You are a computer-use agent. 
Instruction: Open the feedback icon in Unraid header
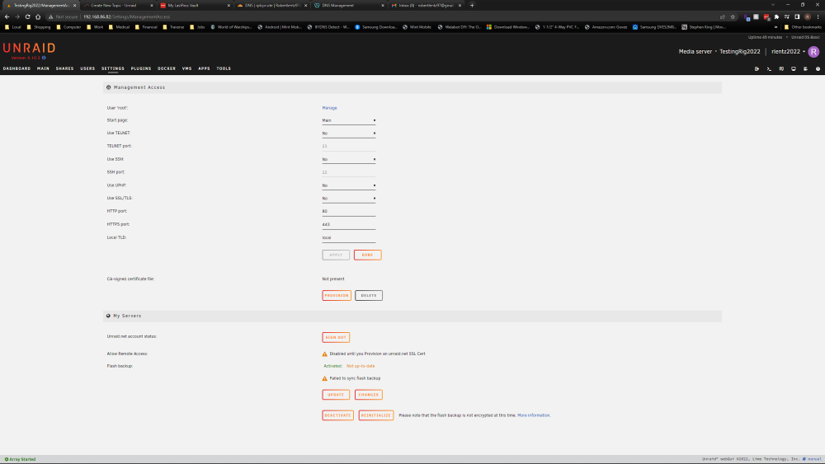coord(781,69)
